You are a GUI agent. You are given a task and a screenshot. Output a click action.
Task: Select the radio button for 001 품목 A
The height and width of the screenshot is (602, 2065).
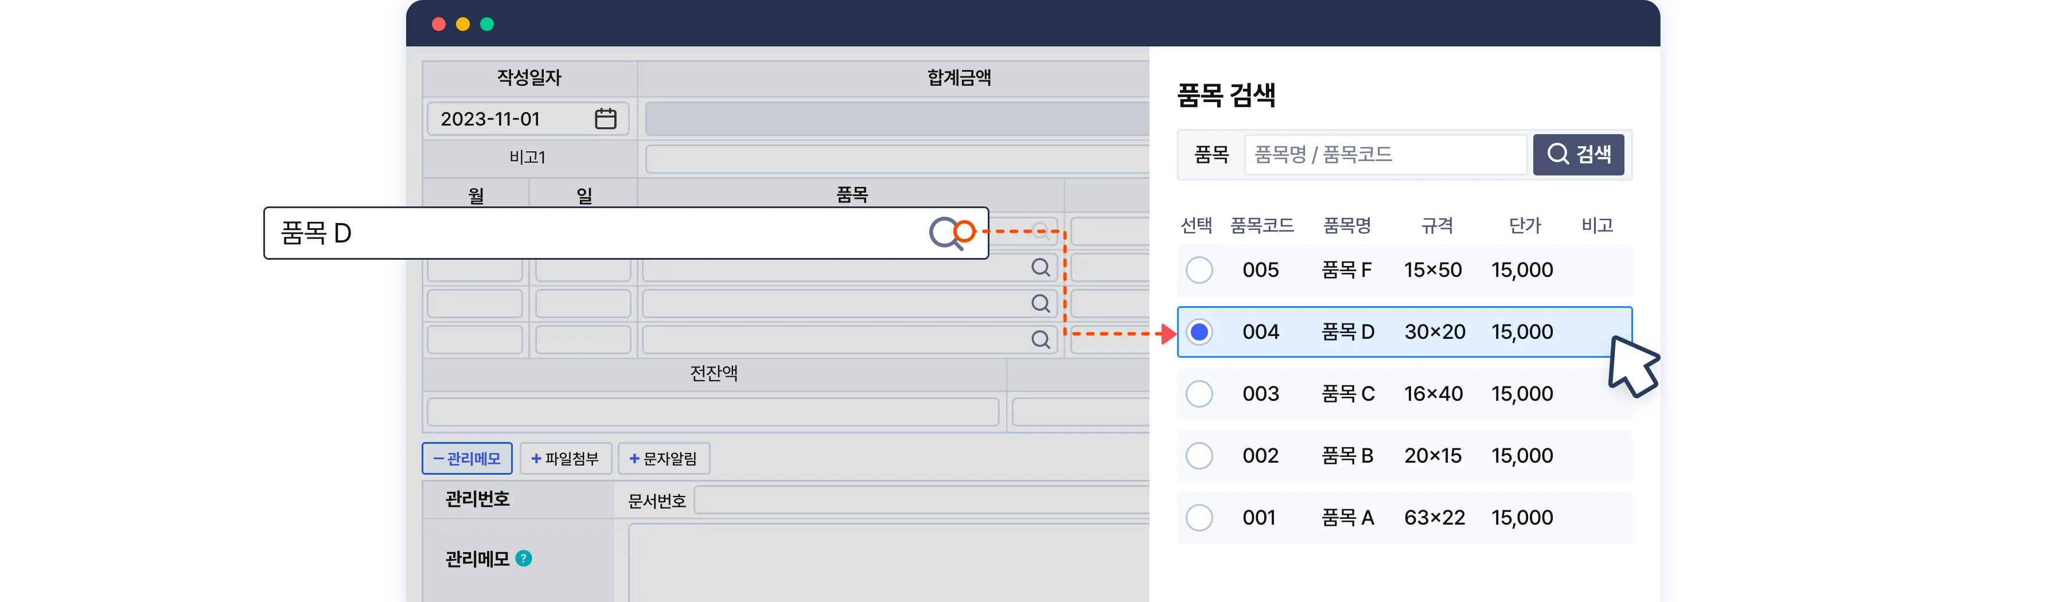pos(1198,518)
